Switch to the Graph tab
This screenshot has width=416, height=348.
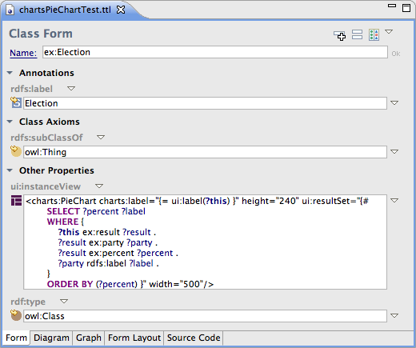[89, 338]
